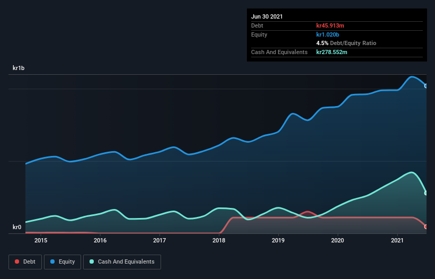Click the blue Equity end-of-line marker
435x279 pixels.
[426, 86]
